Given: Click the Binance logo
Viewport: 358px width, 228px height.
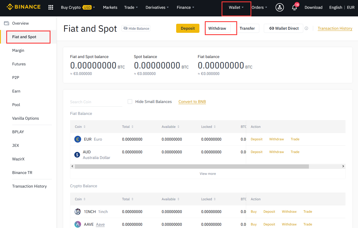Looking at the screenshot, I should (24, 7).
